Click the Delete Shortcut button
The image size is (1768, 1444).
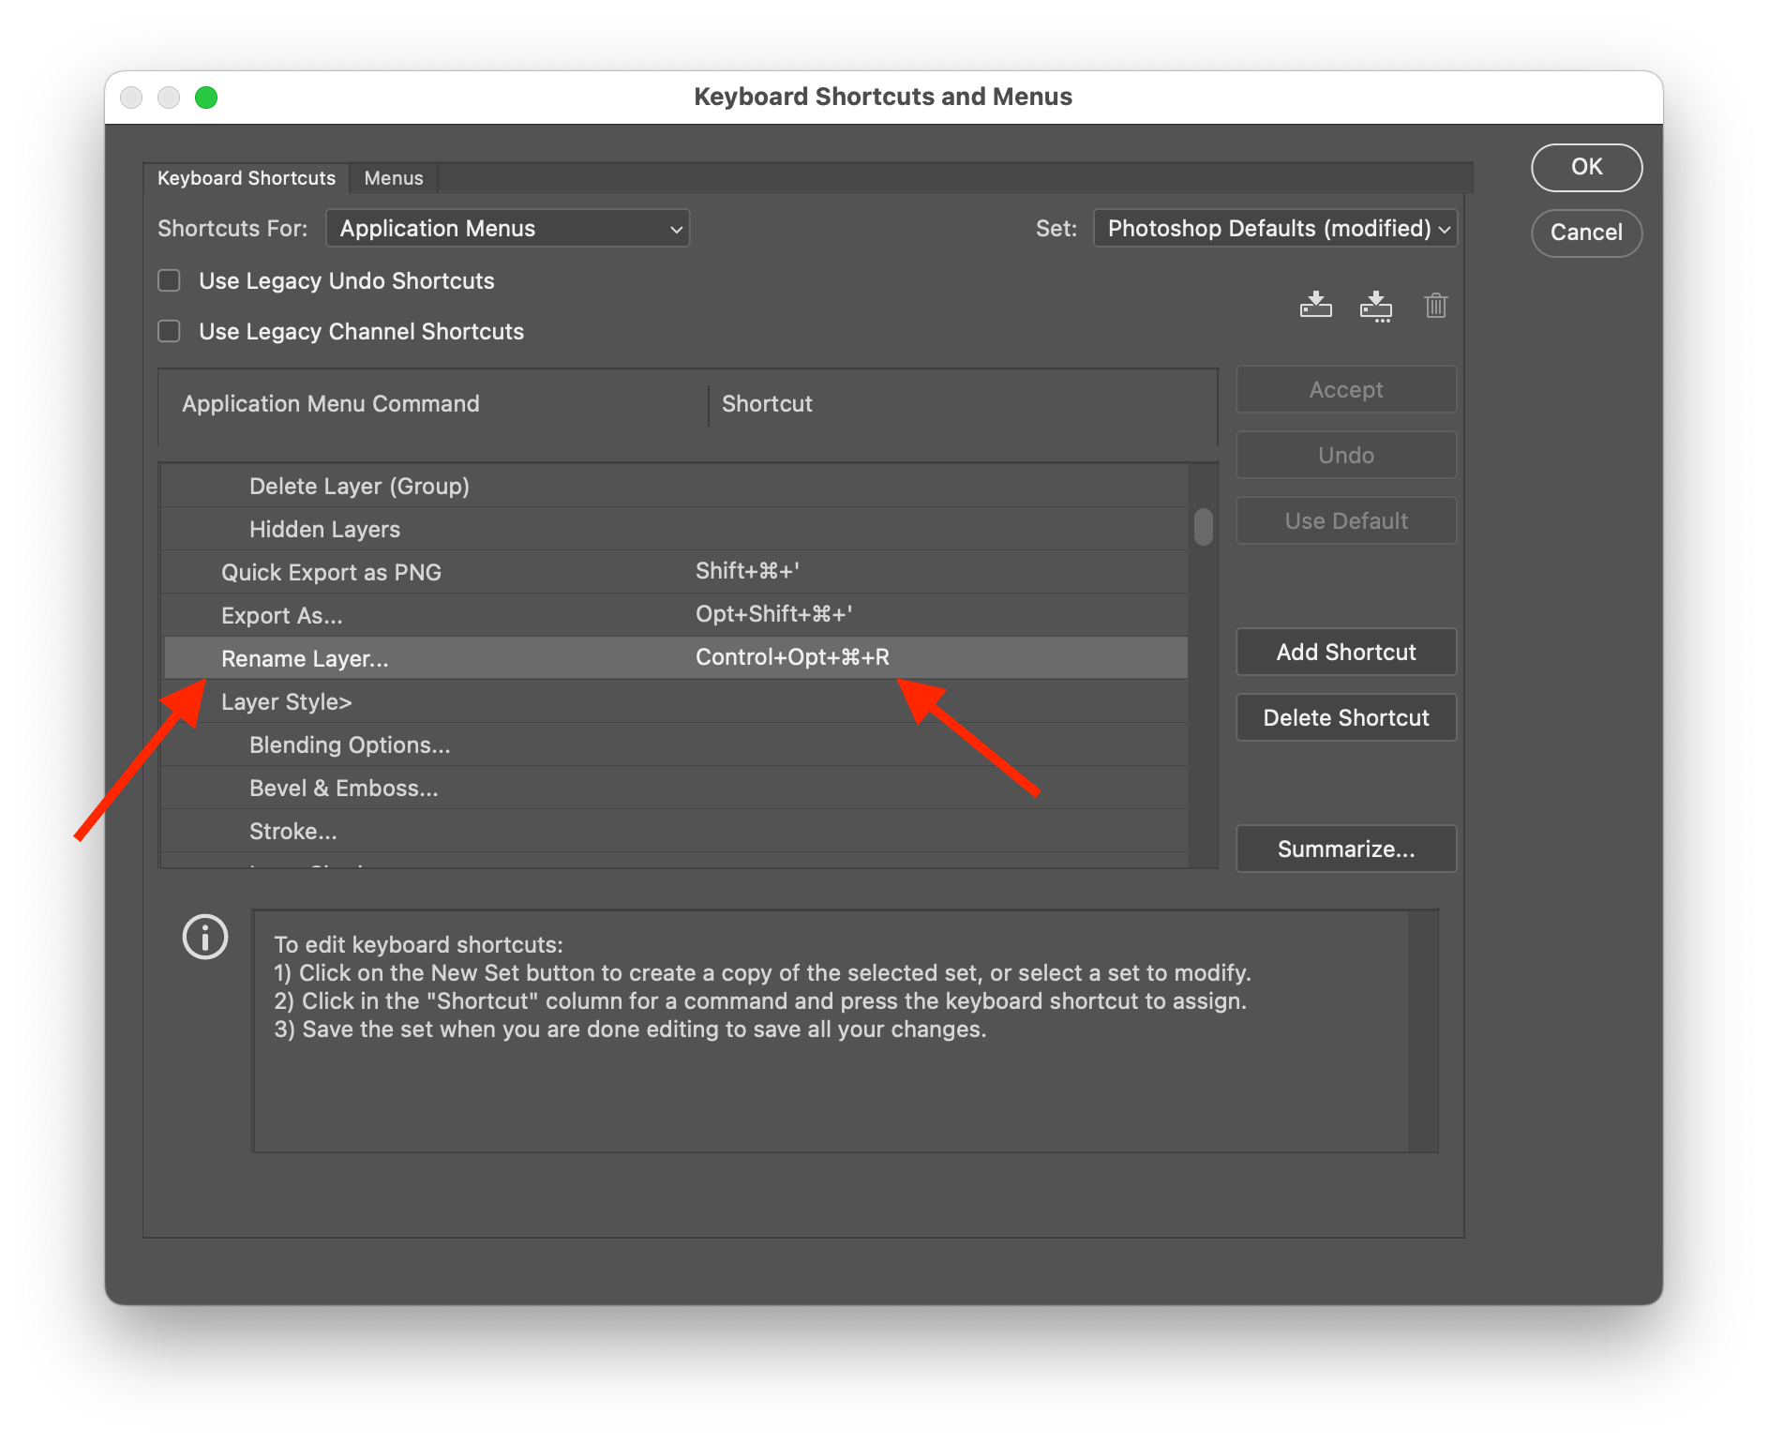(x=1345, y=716)
